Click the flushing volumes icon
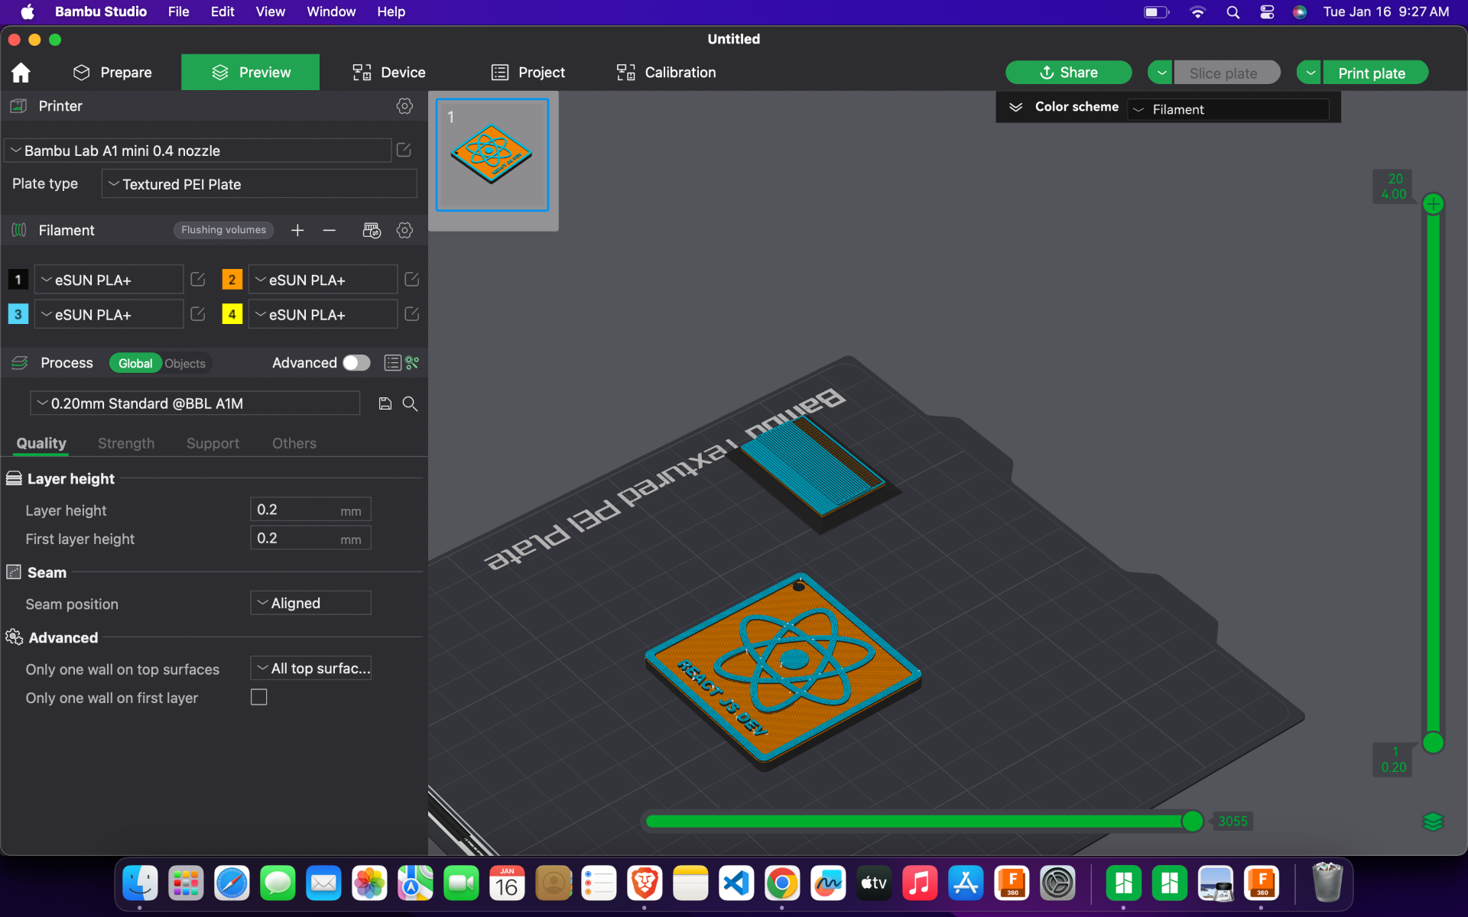 pyautogui.click(x=222, y=230)
